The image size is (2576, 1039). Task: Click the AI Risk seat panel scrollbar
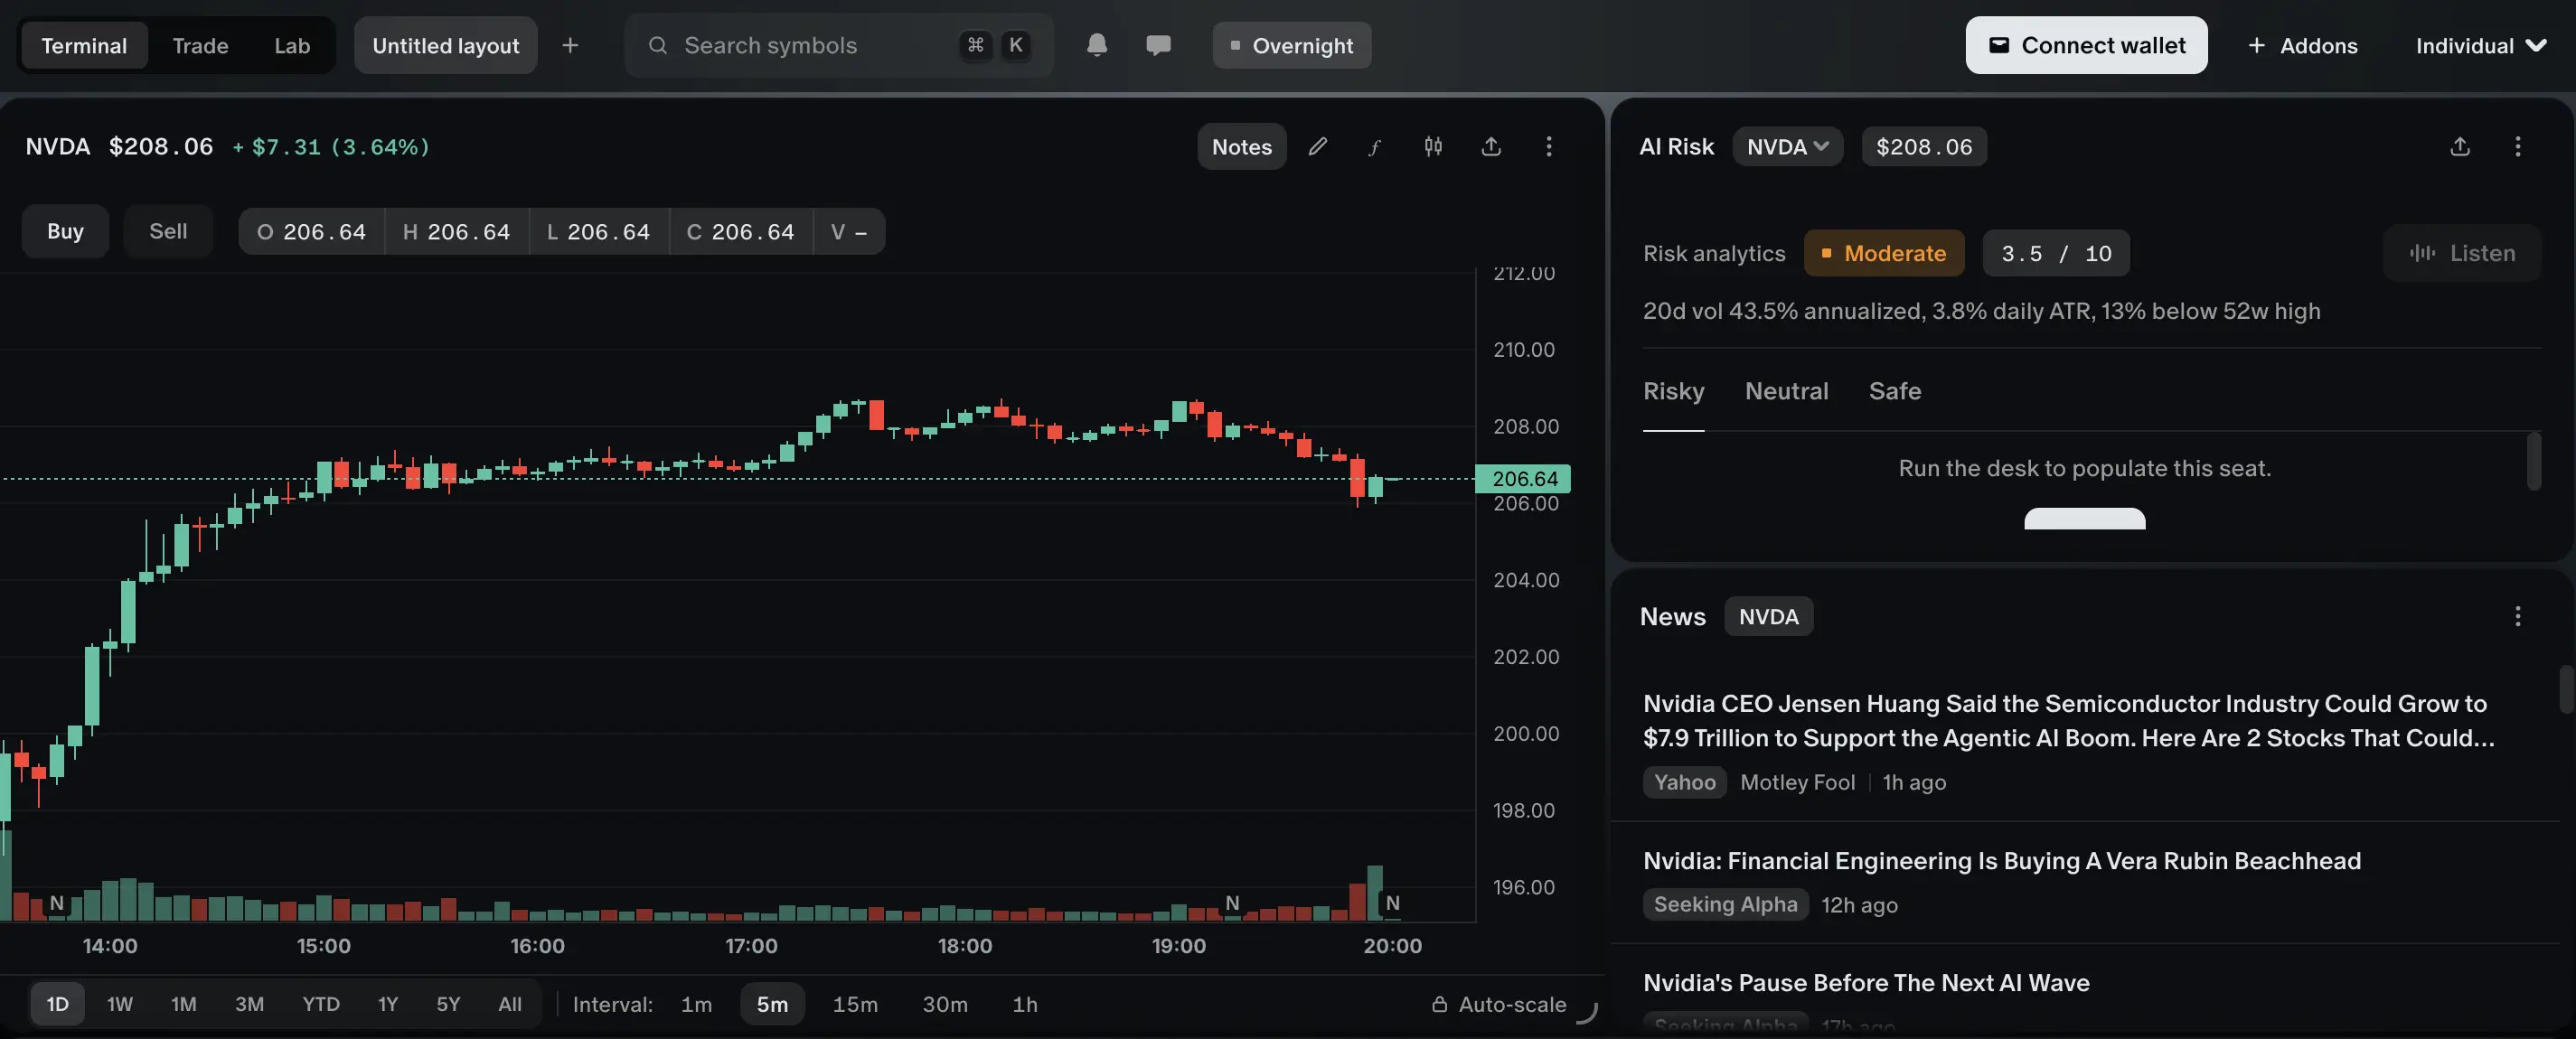[2533, 461]
